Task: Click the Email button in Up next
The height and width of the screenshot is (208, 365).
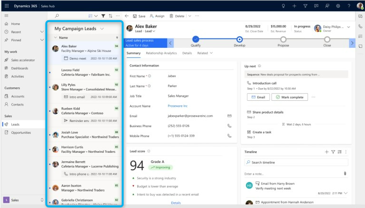Action: point(258,97)
